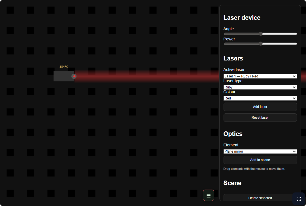Screen dimensions: 306x206
Task: Click the red laser beam
Action: click(147, 76)
